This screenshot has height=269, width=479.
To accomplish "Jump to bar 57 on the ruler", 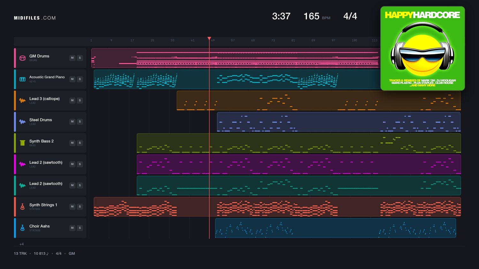I will click(x=233, y=40).
